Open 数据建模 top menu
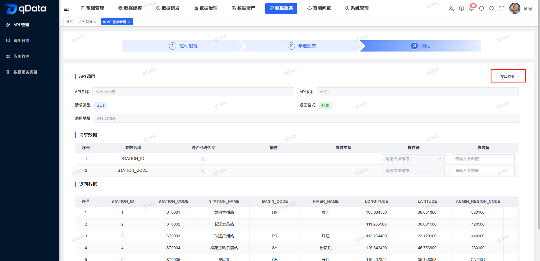This screenshot has height=261, width=540. 130,8
